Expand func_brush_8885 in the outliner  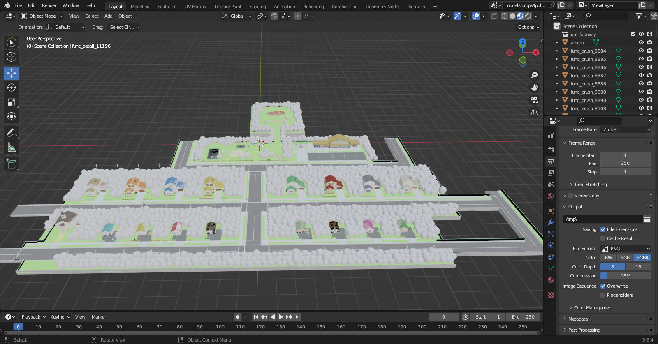point(557,59)
